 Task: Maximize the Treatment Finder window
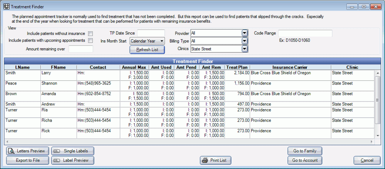coord(364,7)
